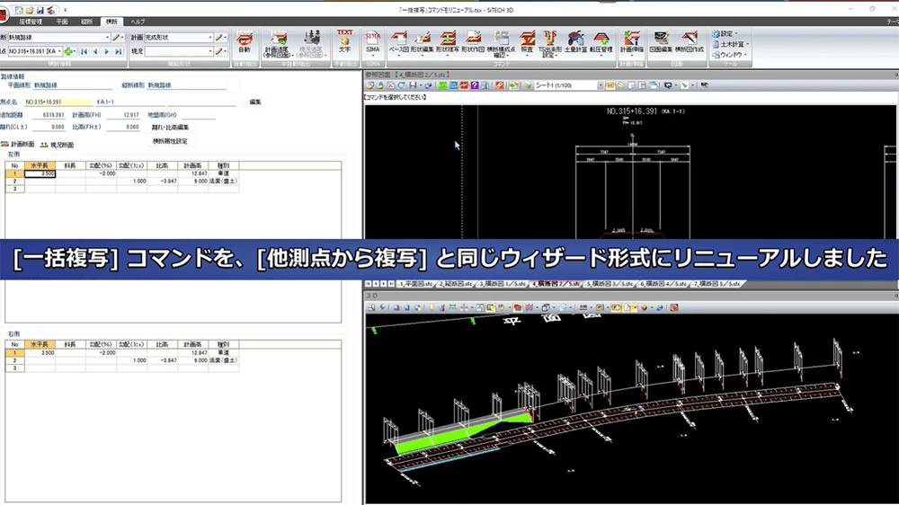Click left table 計画高 value 12.847
Screen dimensions: 899x505
point(192,173)
